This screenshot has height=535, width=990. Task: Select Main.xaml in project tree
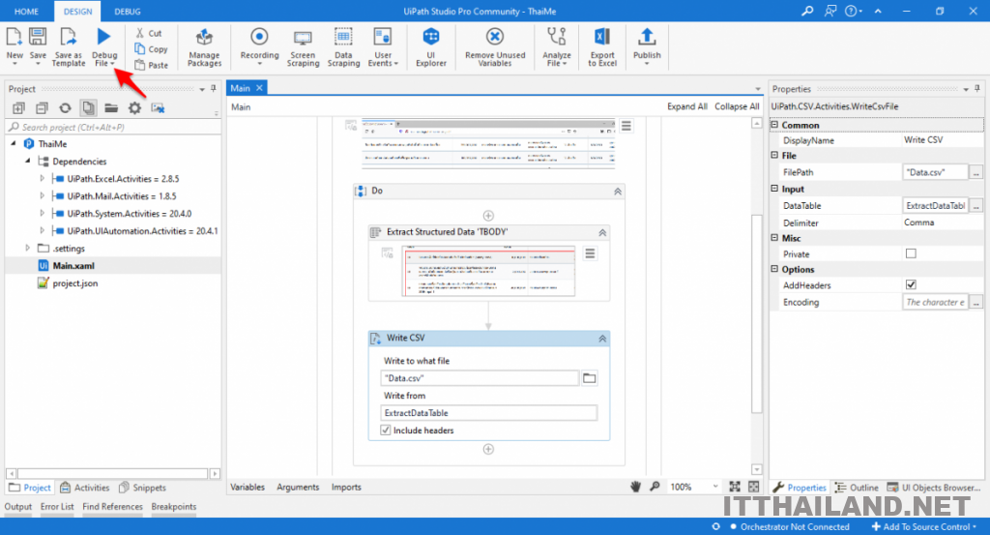[73, 266]
